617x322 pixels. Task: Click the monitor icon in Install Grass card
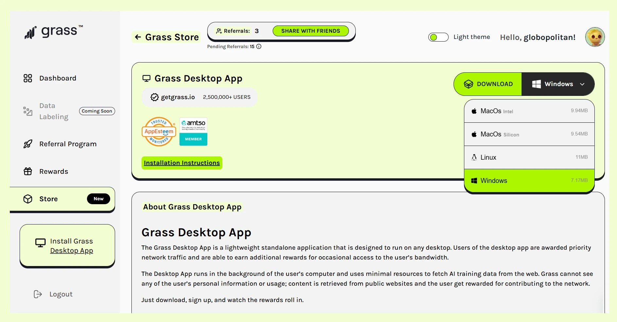[x=41, y=243]
